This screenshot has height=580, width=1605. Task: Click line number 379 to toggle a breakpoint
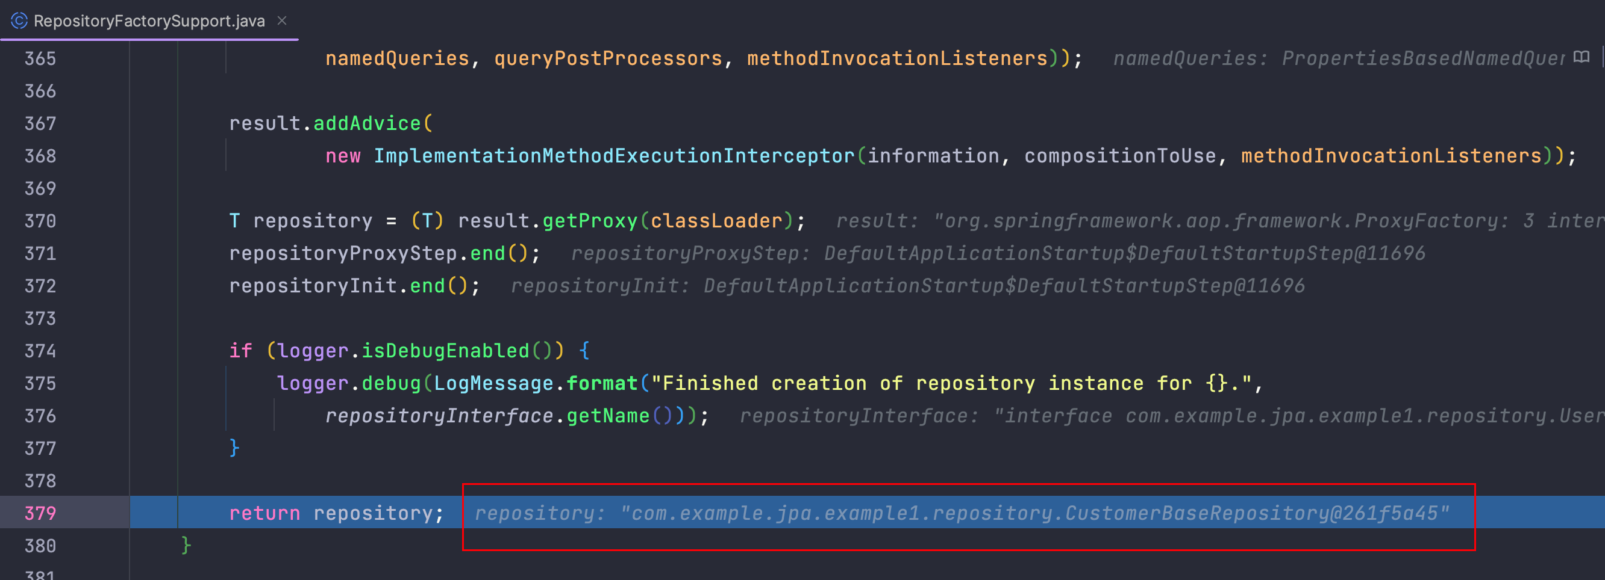click(39, 513)
